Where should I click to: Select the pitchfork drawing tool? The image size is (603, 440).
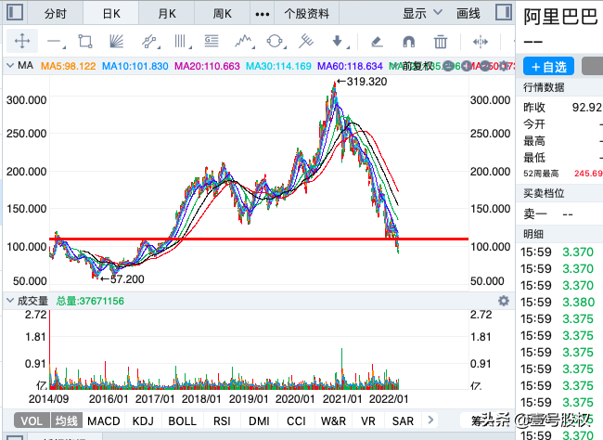tap(306, 41)
